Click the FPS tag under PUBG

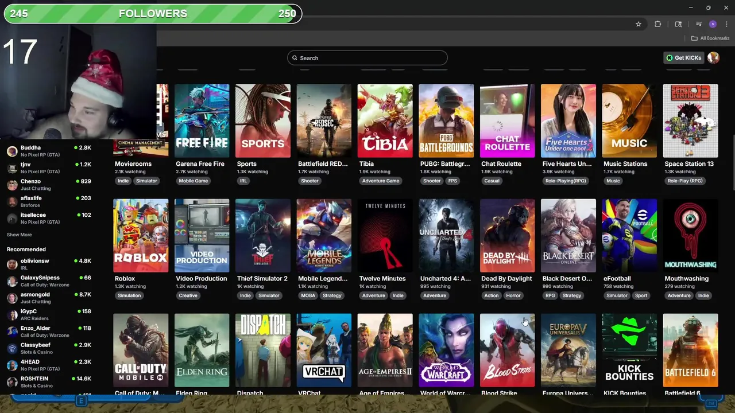pyautogui.click(x=452, y=181)
